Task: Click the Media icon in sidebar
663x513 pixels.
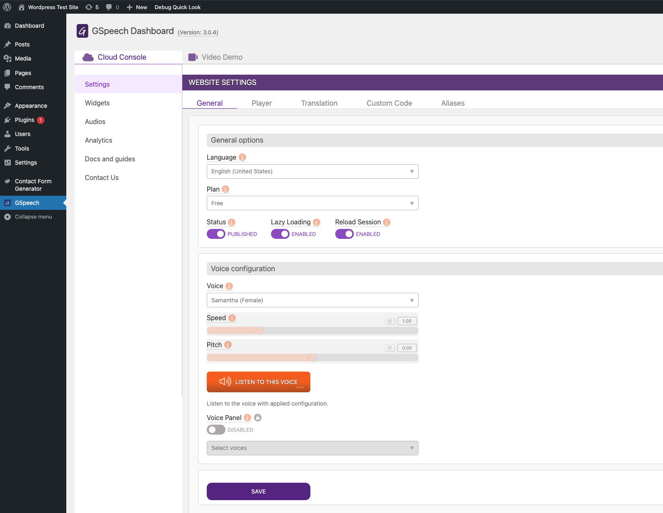Action: (x=7, y=58)
